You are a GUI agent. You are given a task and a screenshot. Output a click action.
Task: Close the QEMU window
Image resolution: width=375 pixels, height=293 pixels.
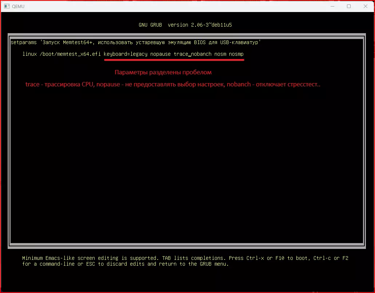click(366, 6)
